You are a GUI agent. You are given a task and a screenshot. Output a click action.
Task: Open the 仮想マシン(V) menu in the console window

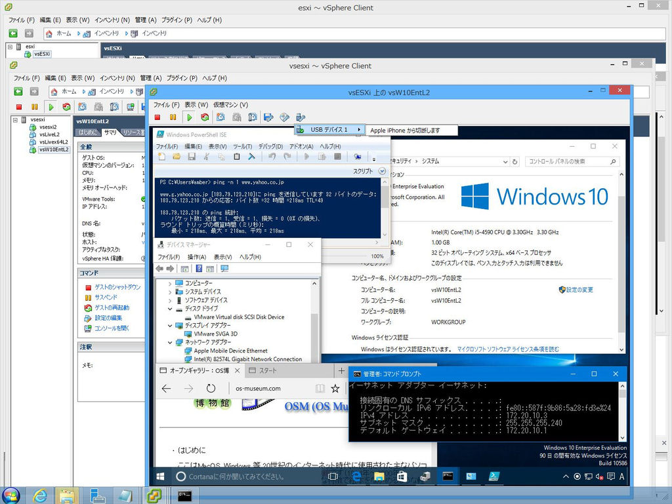[230, 105]
